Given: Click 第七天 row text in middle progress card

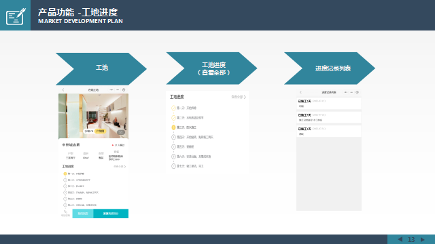Looking at the screenshot, I should pos(190,166).
